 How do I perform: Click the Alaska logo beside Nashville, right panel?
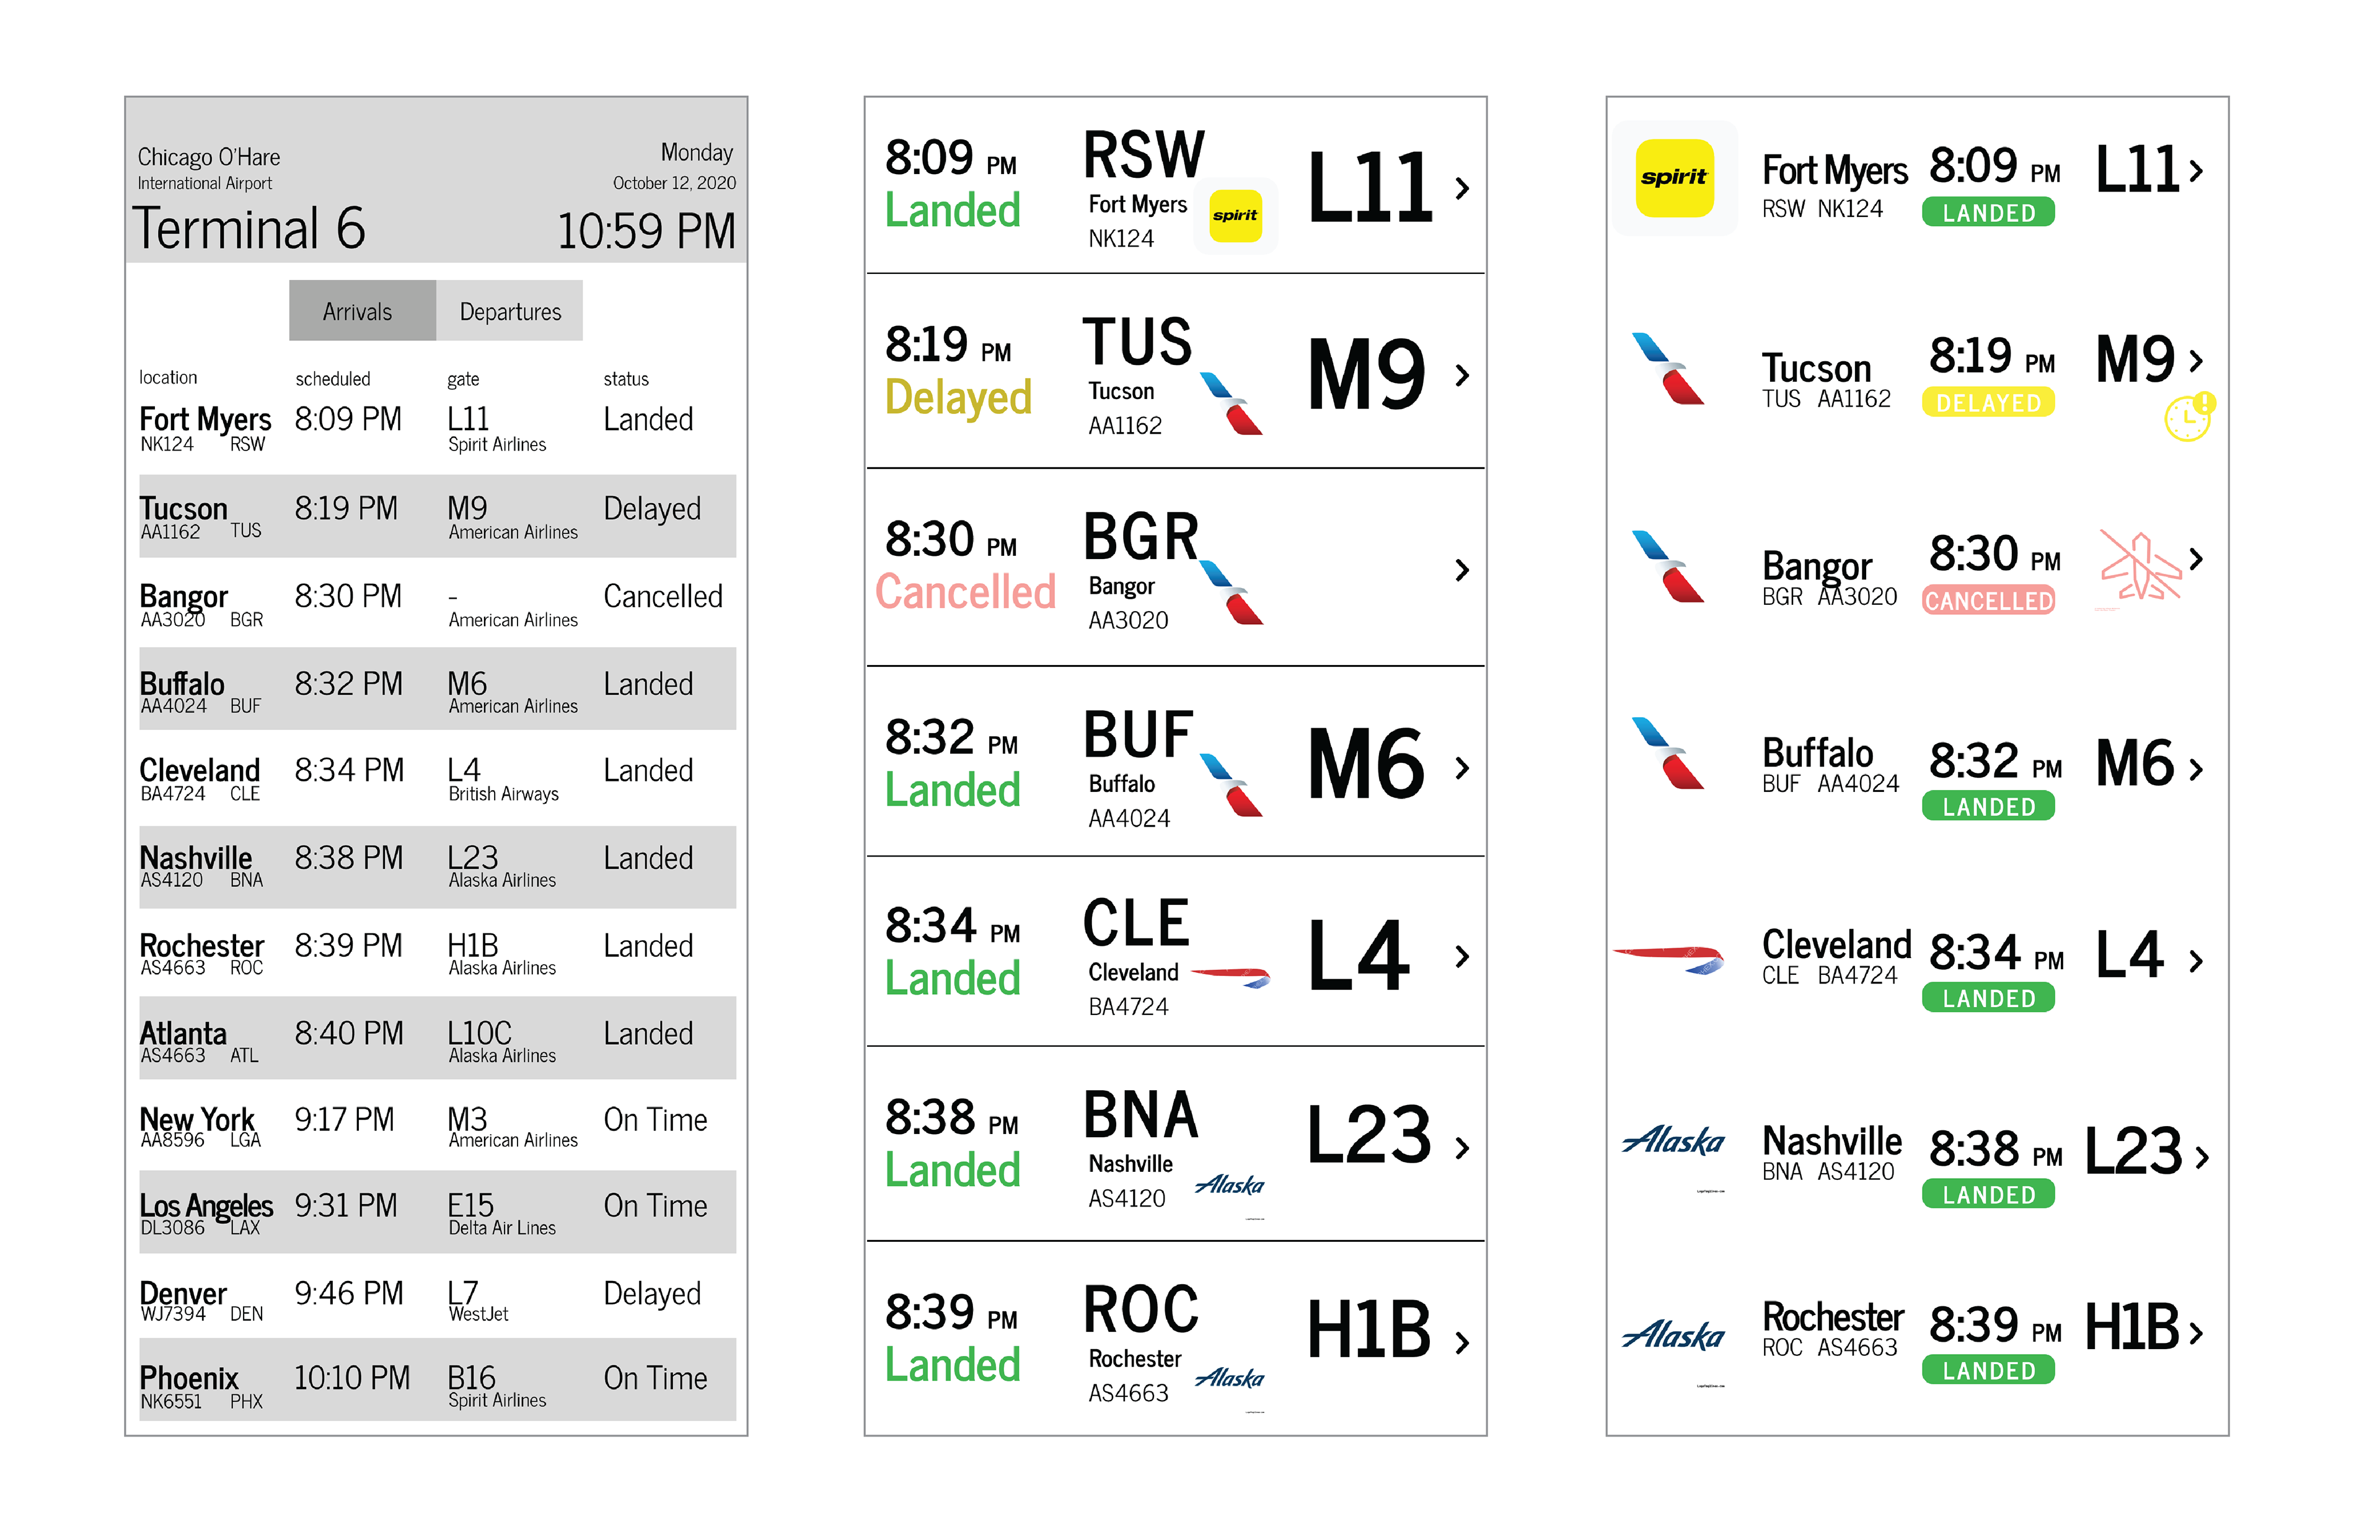click(1673, 1141)
